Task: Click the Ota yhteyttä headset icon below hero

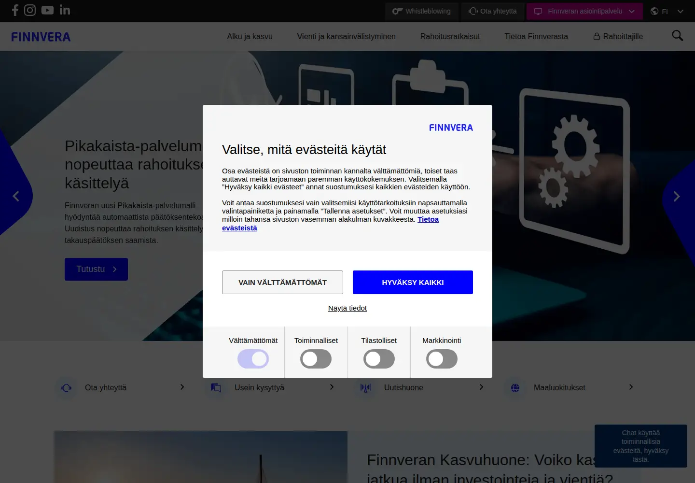Action: coord(67,387)
